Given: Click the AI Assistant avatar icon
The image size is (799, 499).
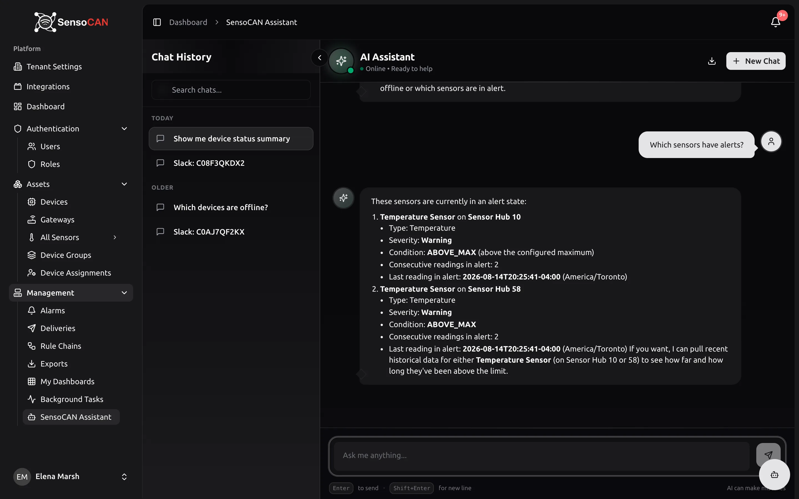Looking at the screenshot, I should point(342,61).
